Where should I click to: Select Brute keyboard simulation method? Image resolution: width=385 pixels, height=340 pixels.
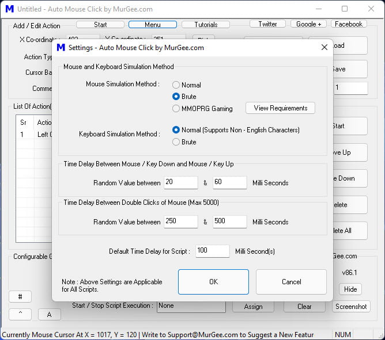[184, 142]
